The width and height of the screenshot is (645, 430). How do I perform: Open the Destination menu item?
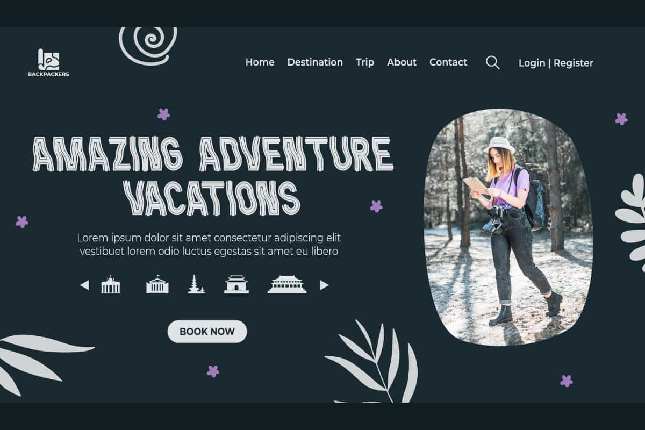(315, 62)
